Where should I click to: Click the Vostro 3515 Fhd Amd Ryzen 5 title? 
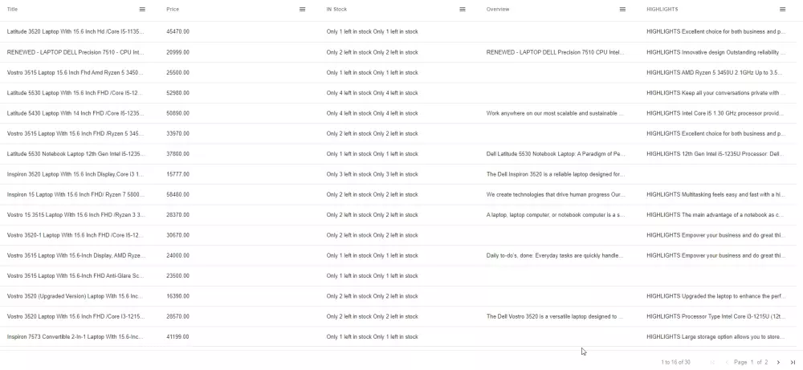[75, 73]
